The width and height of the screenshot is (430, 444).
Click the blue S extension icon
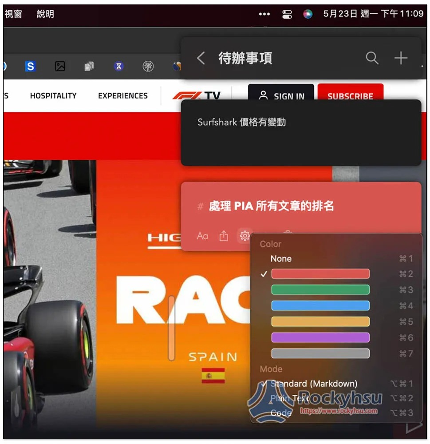pos(30,66)
